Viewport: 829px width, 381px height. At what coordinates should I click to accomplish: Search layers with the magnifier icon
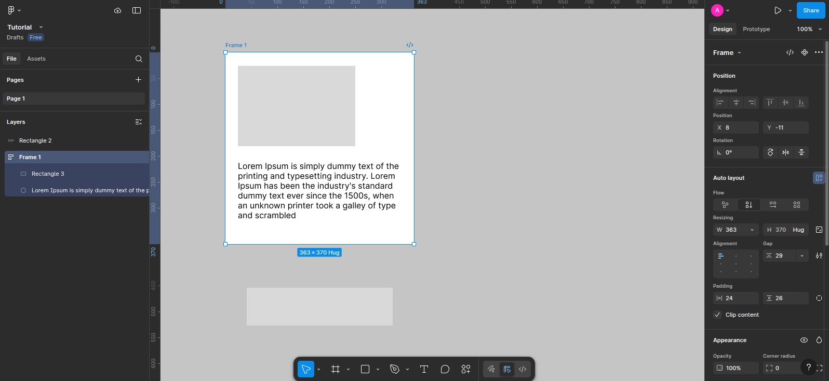139,59
